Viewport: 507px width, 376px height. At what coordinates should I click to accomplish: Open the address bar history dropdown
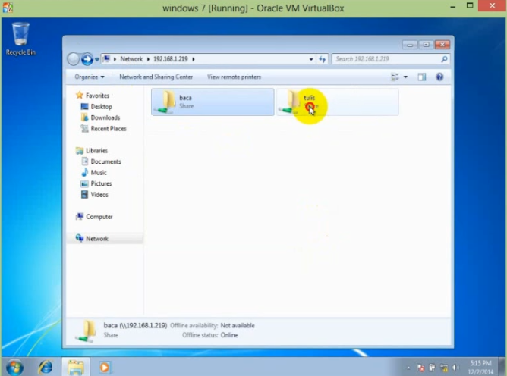(311, 59)
